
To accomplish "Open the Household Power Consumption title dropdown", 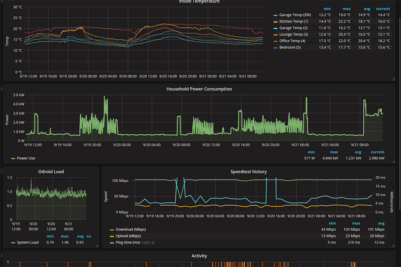I will pyautogui.click(x=199, y=89).
